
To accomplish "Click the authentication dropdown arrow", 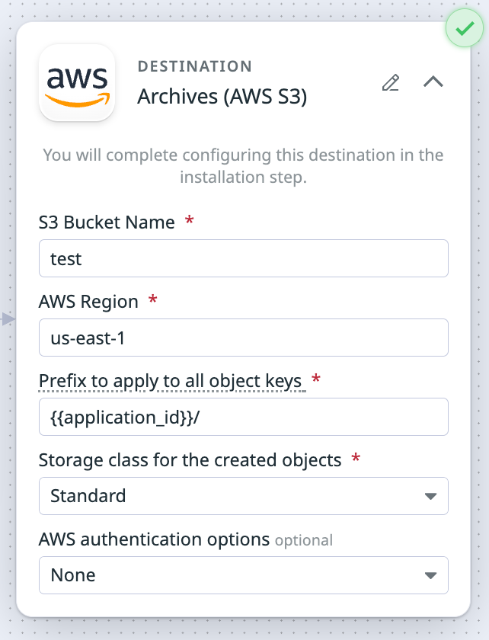I will [430, 575].
